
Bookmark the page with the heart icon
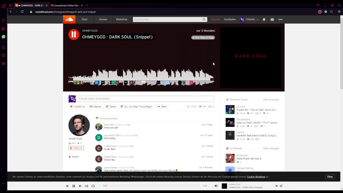point(331,12)
